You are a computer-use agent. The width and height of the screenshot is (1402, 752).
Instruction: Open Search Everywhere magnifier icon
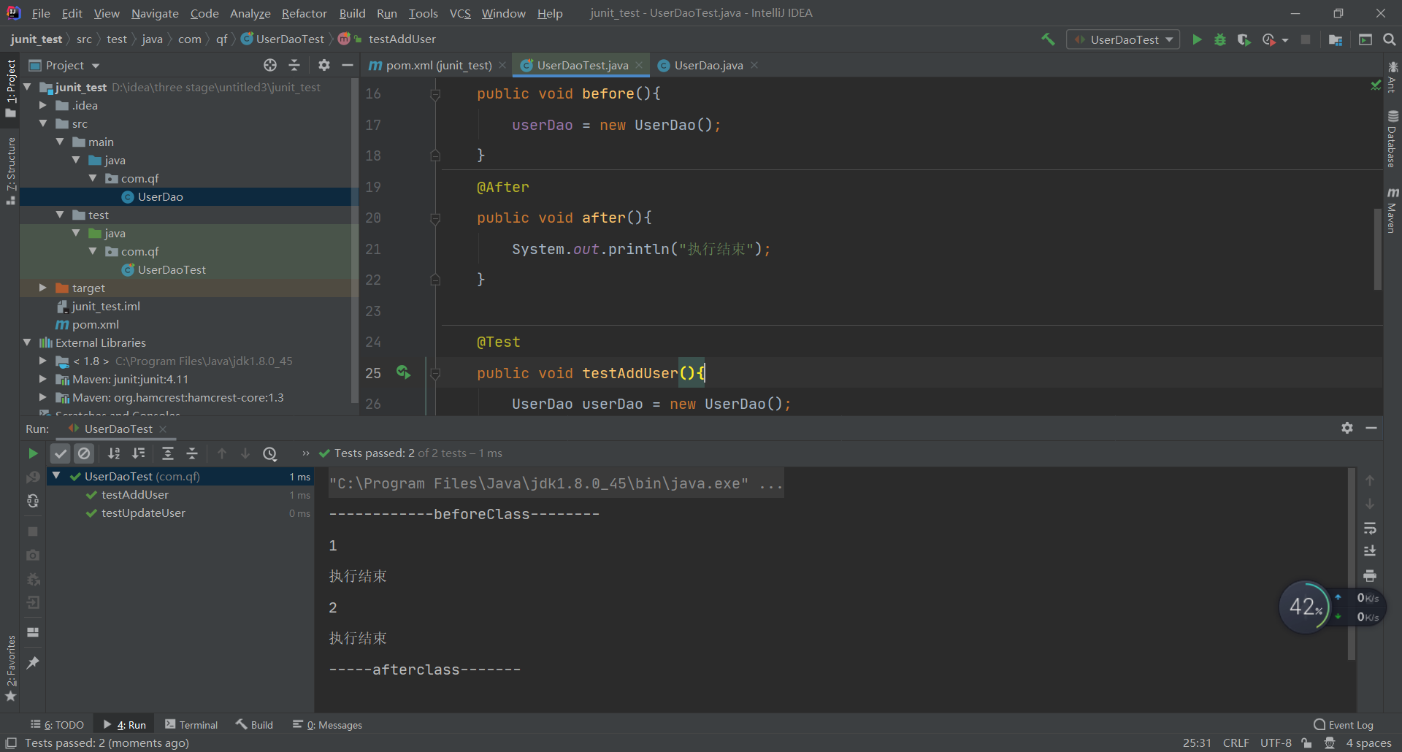pos(1390,39)
